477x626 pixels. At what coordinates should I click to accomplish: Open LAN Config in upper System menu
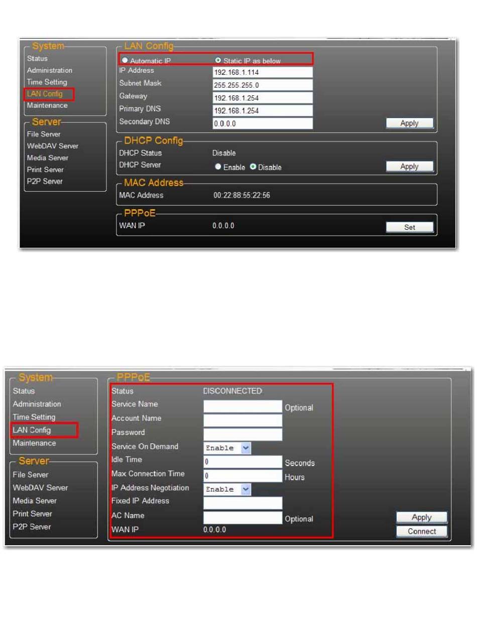pyautogui.click(x=45, y=94)
